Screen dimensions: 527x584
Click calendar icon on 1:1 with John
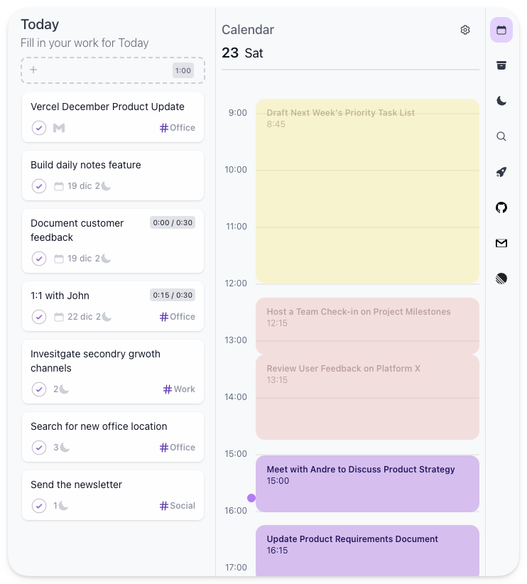[x=59, y=317]
